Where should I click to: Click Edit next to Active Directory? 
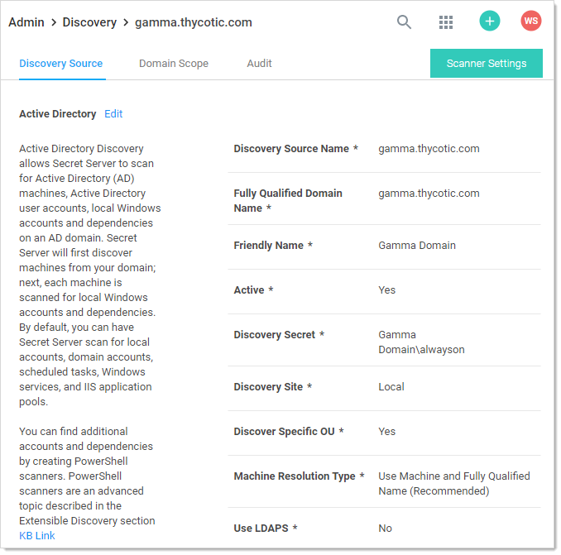(113, 114)
